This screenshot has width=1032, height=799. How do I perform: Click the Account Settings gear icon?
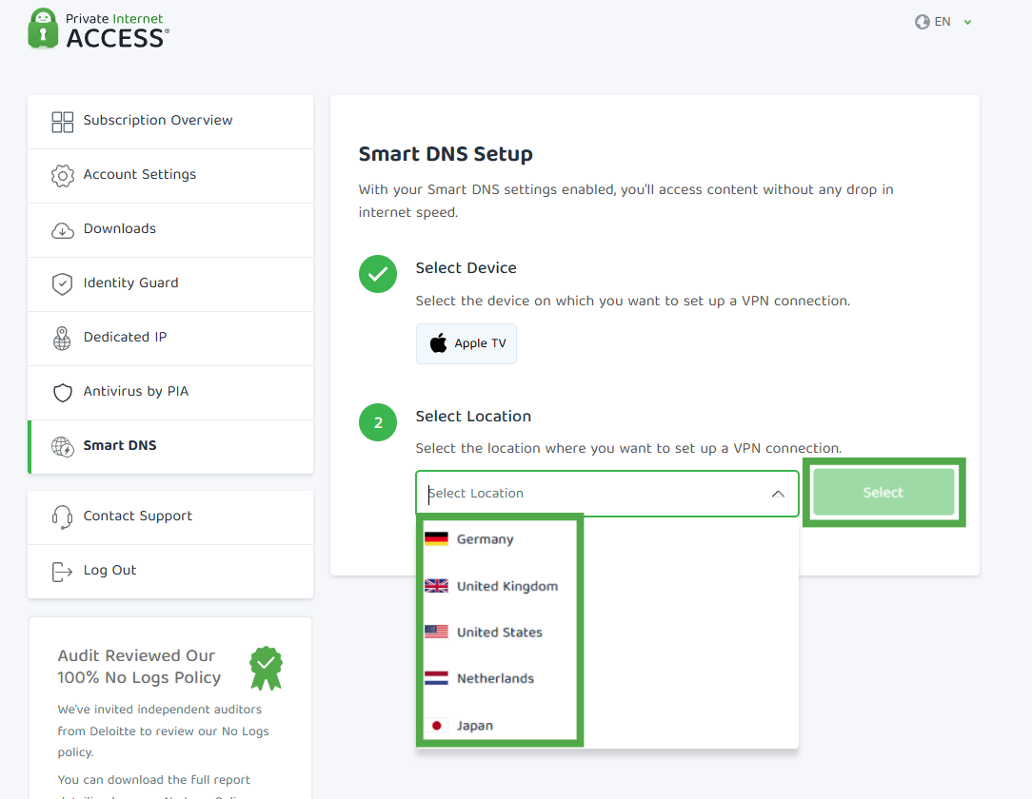63,176
